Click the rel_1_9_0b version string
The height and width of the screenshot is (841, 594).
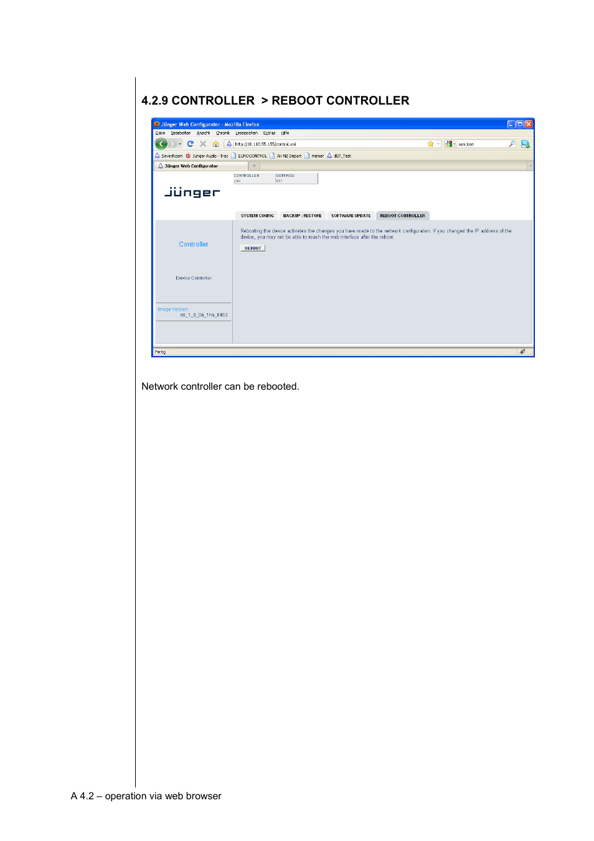pos(204,315)
